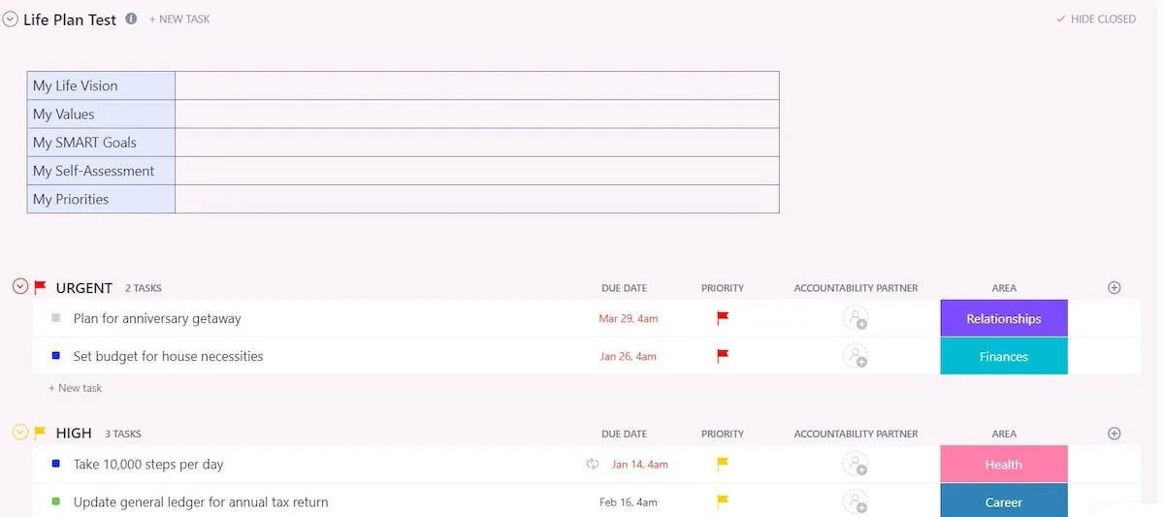Click ACCOUNTABILITY PARTNER column in URGENT header
The width and height of the screenshot is (1164, 517).
tap(856, 288)
